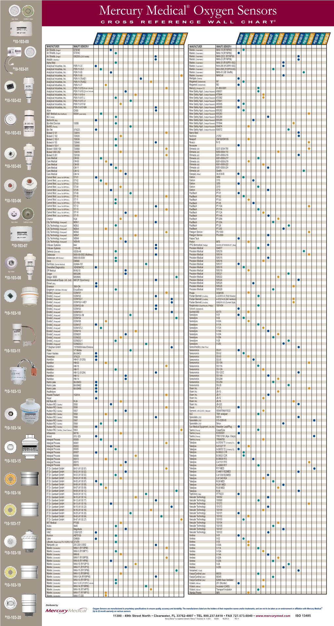Click the #10-103-16 label in the left sidebar

point(13,493)
